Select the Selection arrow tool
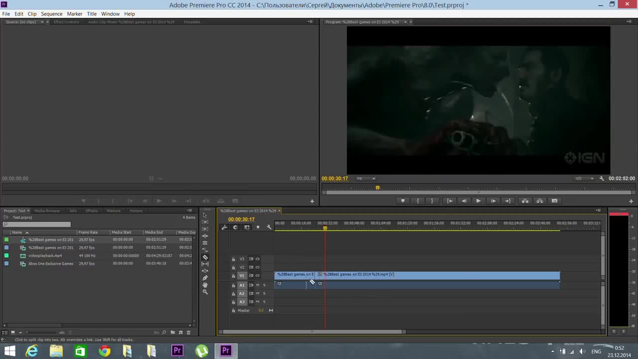The height and width of the screenshot is (359, 638). point(205,215)
